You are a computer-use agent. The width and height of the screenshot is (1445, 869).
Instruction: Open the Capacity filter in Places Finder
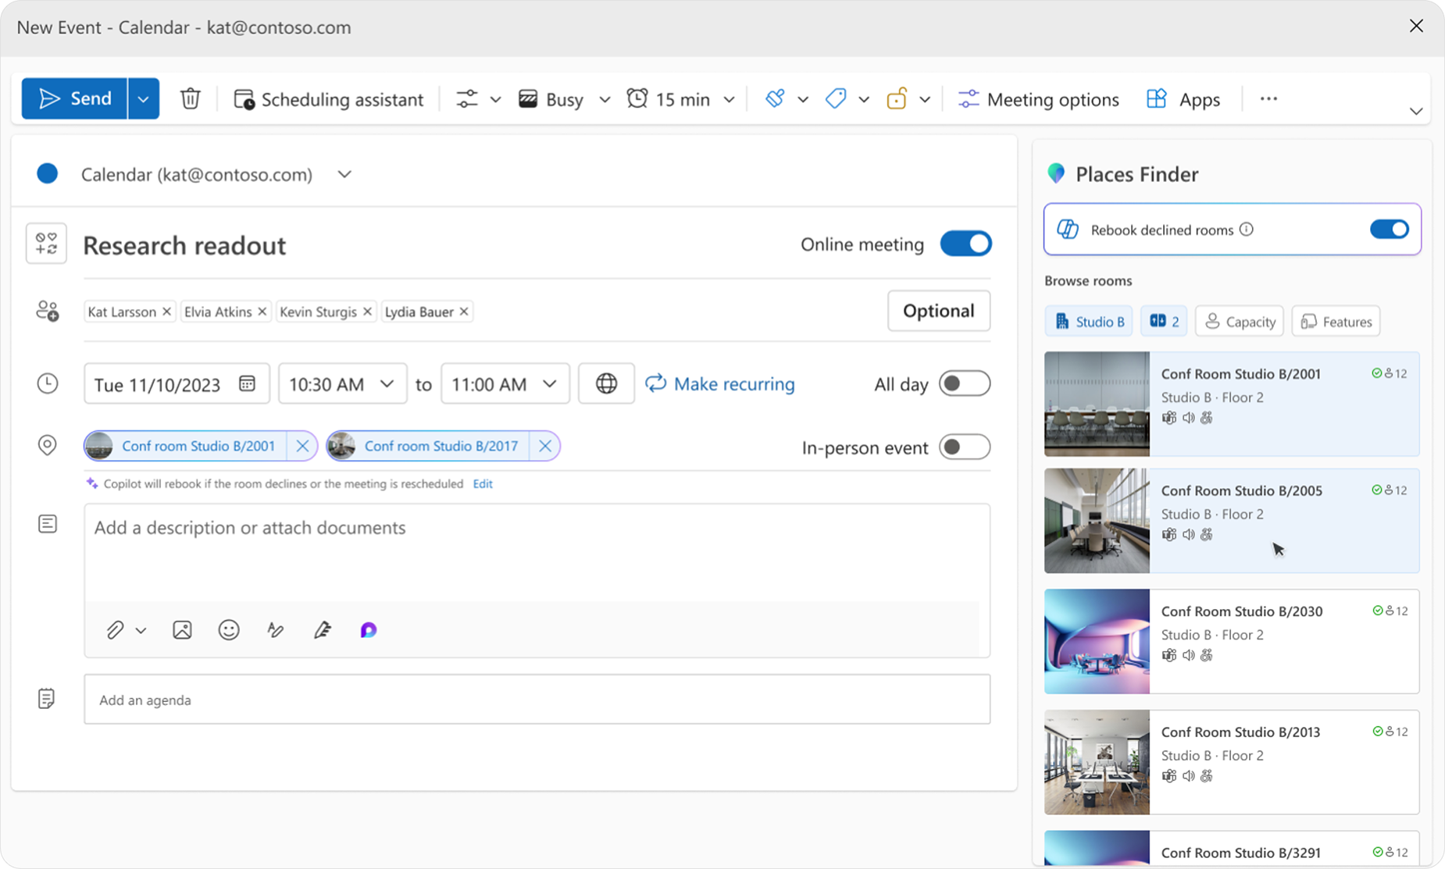pos(1240,321)
